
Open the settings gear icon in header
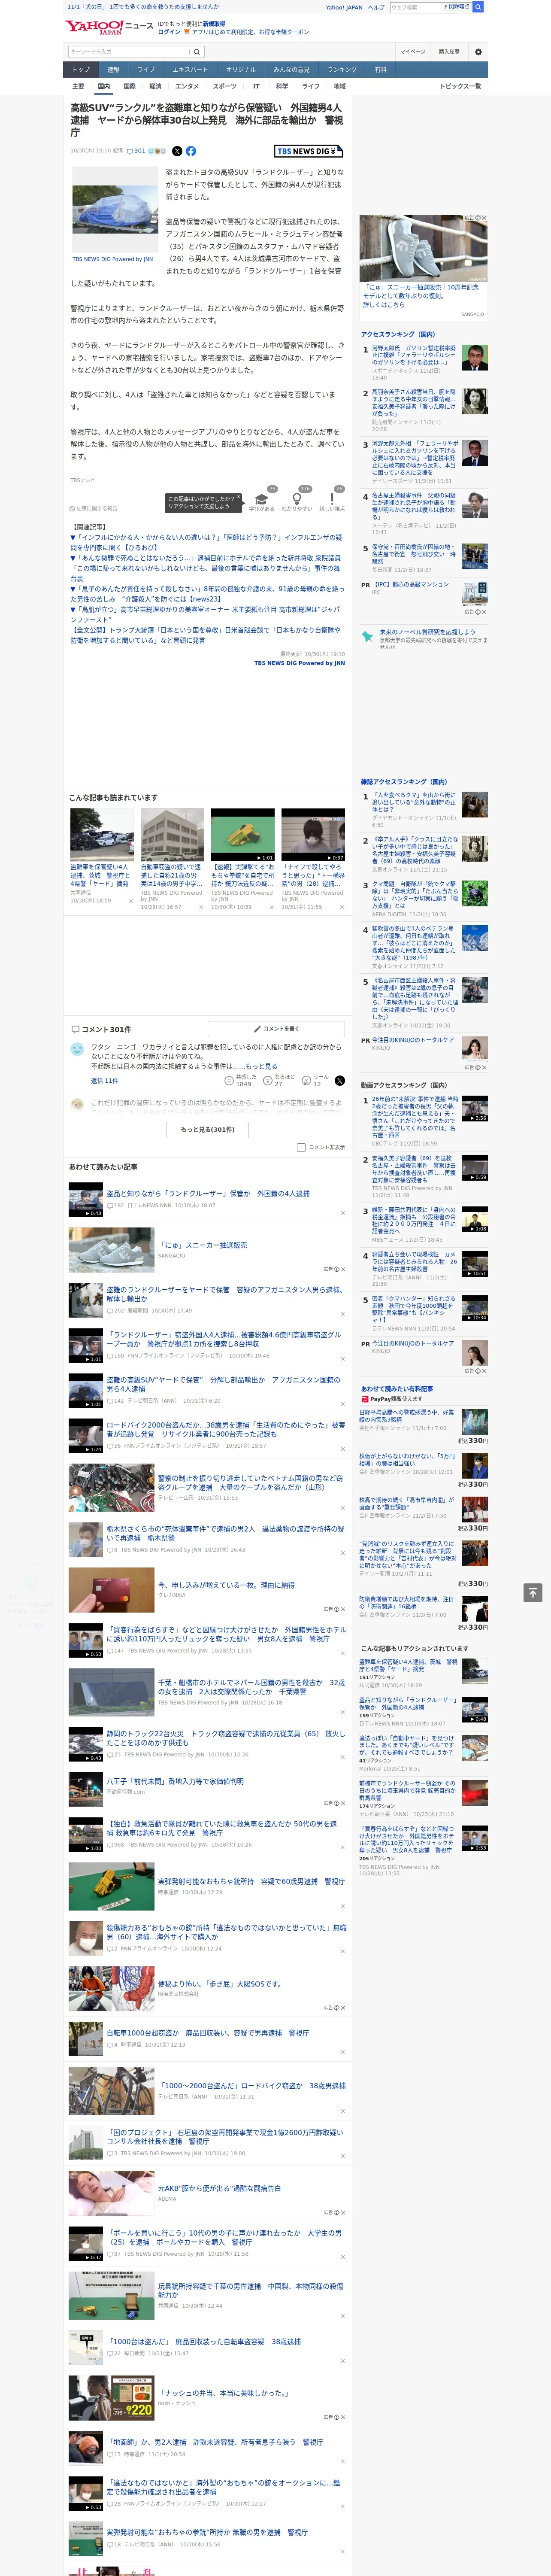coord(478,51)
